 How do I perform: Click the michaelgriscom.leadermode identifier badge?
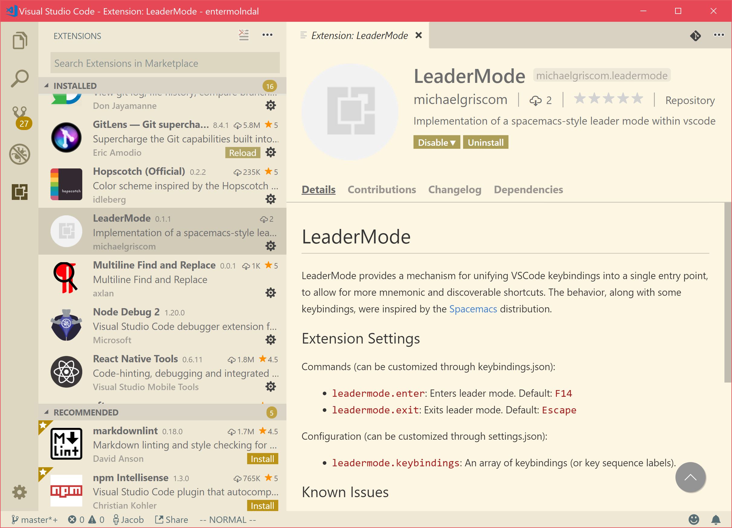(x=602, y=75)
